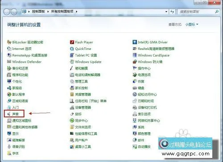The image size is (223, 162).
Task: Open 任务栏和「开始」菜单 link
Action: (91, 101)
